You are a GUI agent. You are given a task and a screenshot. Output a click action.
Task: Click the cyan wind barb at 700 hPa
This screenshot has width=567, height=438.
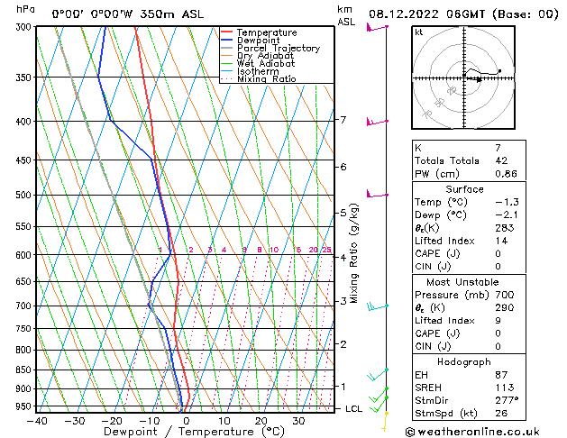(x=378, y=306)
